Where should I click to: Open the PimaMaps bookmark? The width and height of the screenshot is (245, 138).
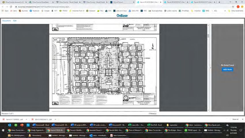tap(184, 11)
